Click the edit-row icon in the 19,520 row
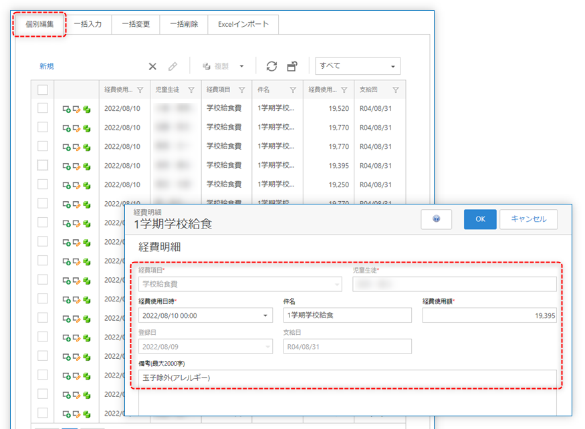Screen dimensions: 585x429 point(76,109)
